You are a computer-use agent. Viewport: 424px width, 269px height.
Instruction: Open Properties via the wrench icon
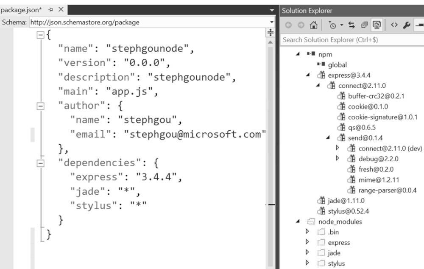[406, 25]
